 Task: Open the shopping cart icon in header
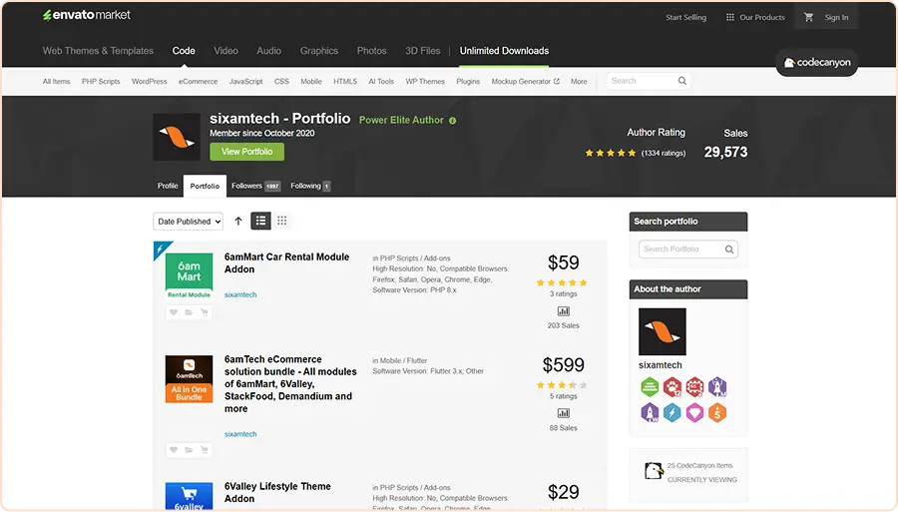tap(808, 17)
